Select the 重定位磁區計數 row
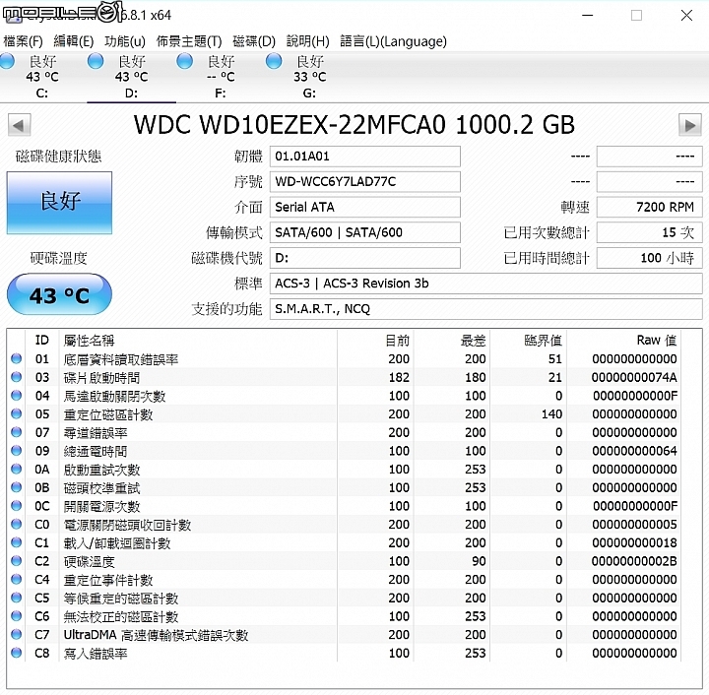 [x=345, y=413]
